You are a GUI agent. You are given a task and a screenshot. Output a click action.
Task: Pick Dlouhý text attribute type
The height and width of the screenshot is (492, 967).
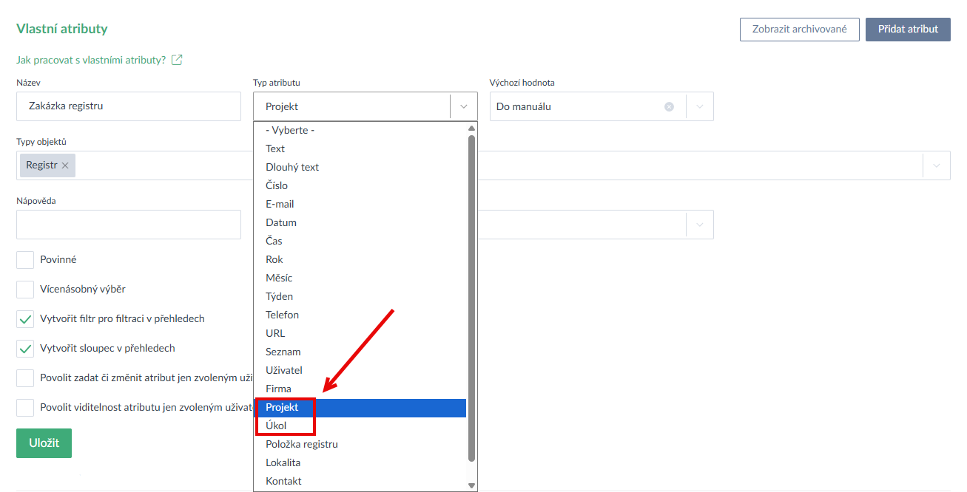tap(292, 168)
